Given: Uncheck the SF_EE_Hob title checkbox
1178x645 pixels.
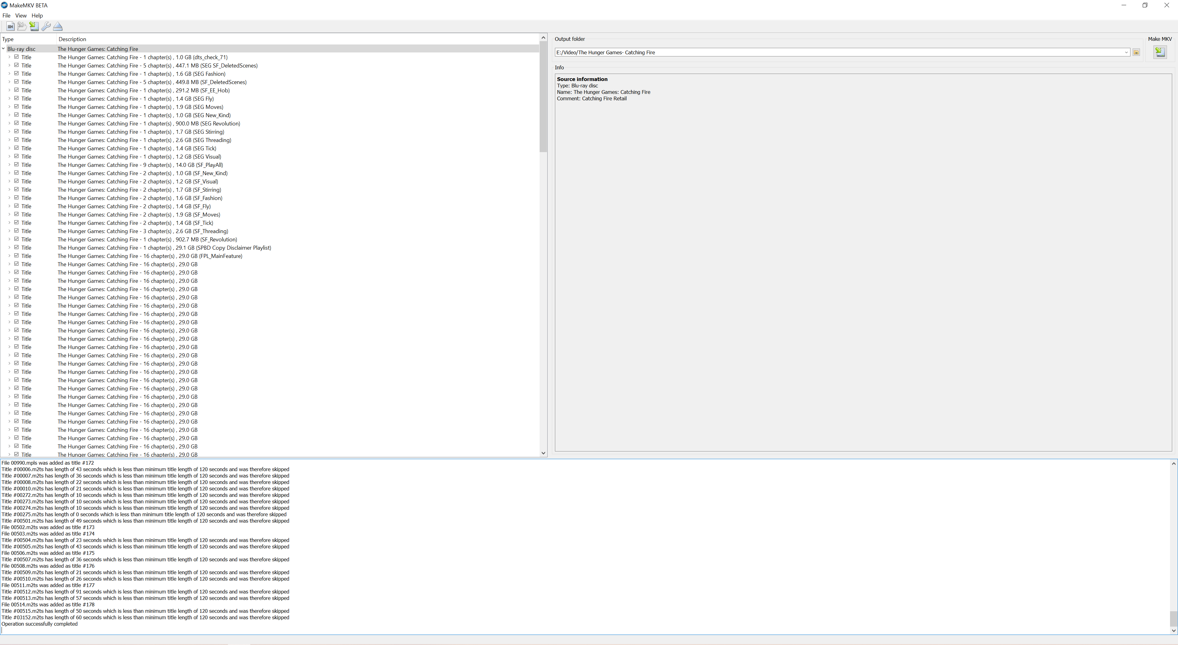Looking at the screenshot, I should click(x=17, y=90).
